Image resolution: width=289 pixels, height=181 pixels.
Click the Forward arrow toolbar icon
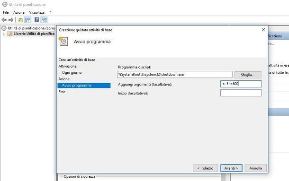click(x=11, y=20)
